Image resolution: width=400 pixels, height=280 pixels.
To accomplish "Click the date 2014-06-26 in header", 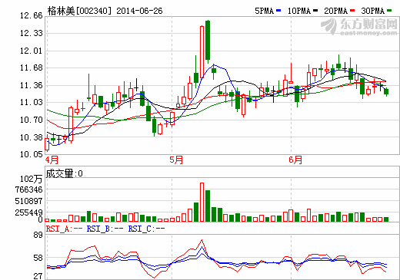I will coord(139,11).
